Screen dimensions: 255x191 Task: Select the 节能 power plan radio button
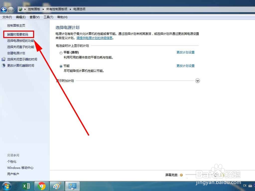61,66
